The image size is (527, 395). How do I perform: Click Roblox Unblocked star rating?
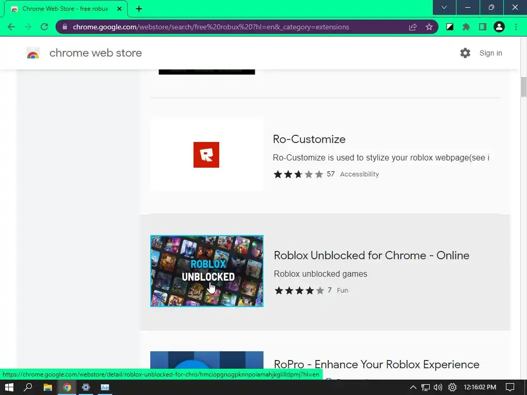(299, 290)
